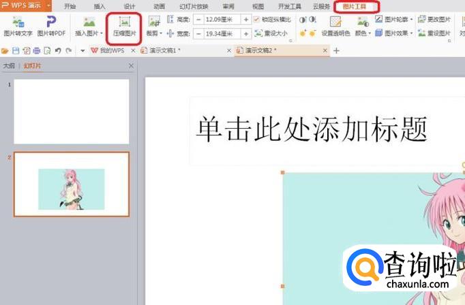Image resolution: width=465 pixels, height=305 pixels.
Task: Click the 压缩图片 compress picture button
Action: point(125,27)
